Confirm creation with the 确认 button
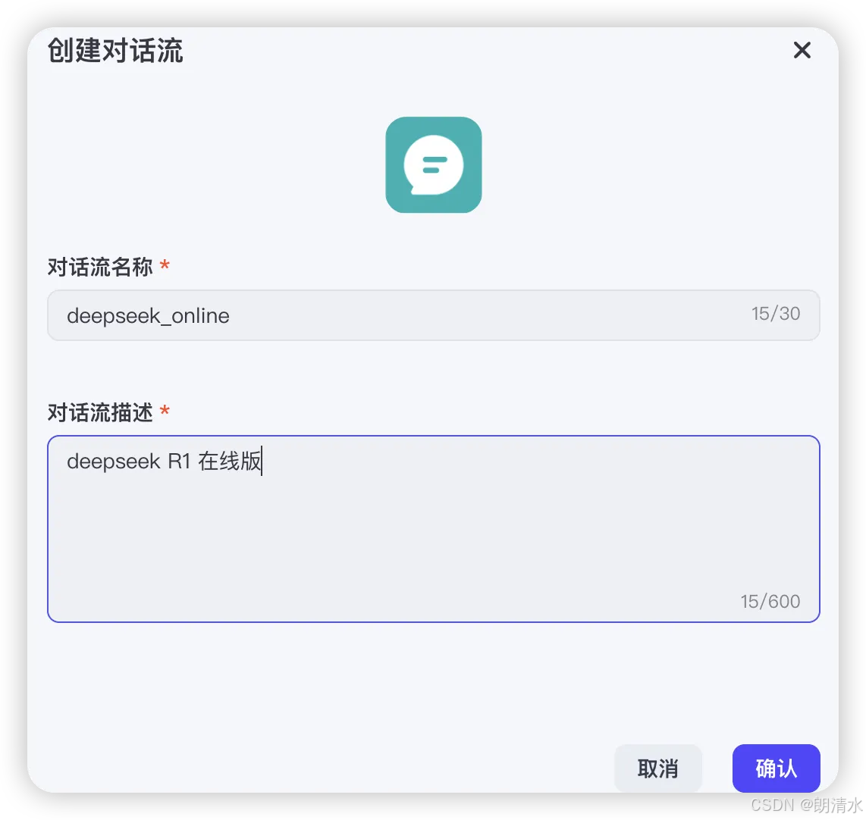Viewport: 866px width, 820px height. coord(776,768)
